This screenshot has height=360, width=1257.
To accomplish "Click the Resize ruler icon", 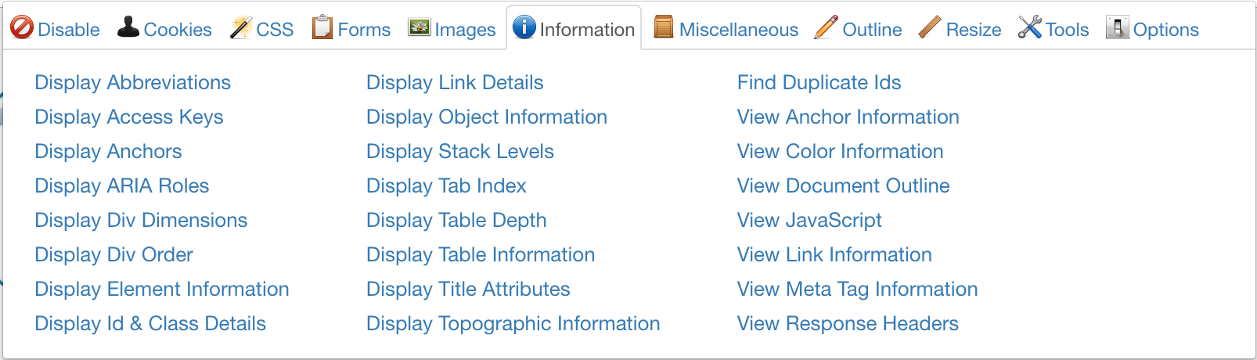I will (x=930, y=27).
